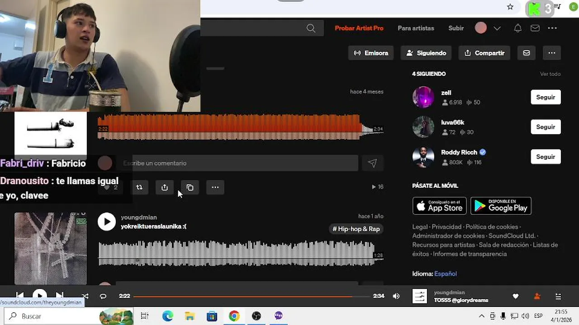Open Privacidad footer link
This screenshot has width=579, height=325.
coord(446,227)
